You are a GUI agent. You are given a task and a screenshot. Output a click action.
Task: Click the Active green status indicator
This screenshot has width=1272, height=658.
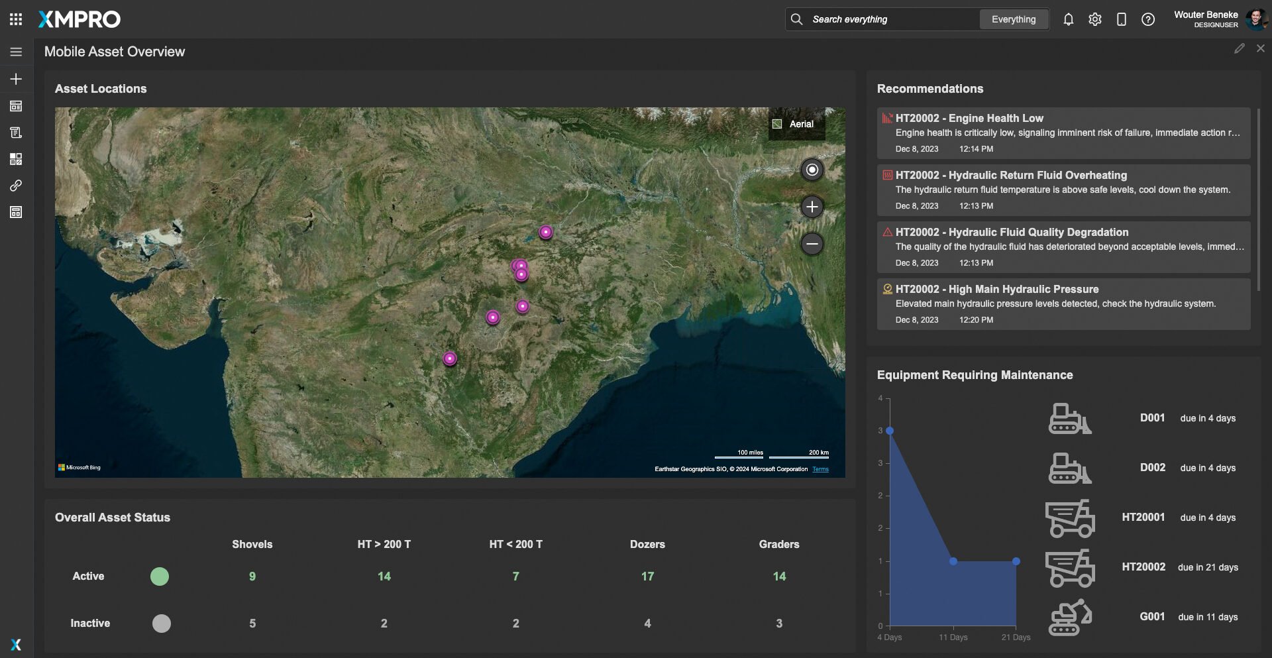160,576
